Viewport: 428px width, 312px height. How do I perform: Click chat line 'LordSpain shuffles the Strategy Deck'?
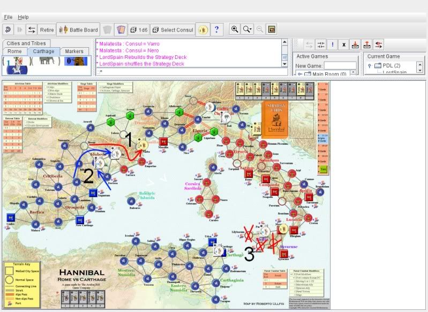point(141,64)
